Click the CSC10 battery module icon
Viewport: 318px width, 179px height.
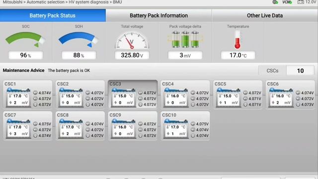(x=176, y=129)
